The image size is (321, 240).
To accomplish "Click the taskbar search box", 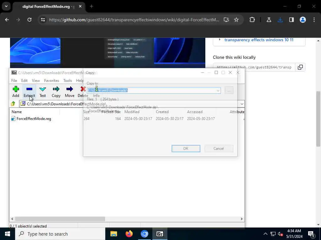I will pos(61,234).
